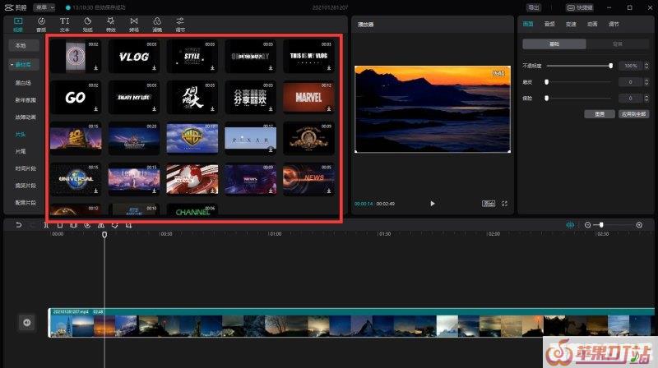Click the opacity 100% input field
Screen dimensions: 658x368
[x=631, y=66]
